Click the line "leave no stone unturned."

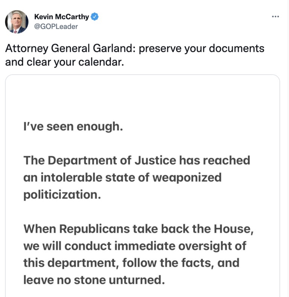tap(94, 279)
